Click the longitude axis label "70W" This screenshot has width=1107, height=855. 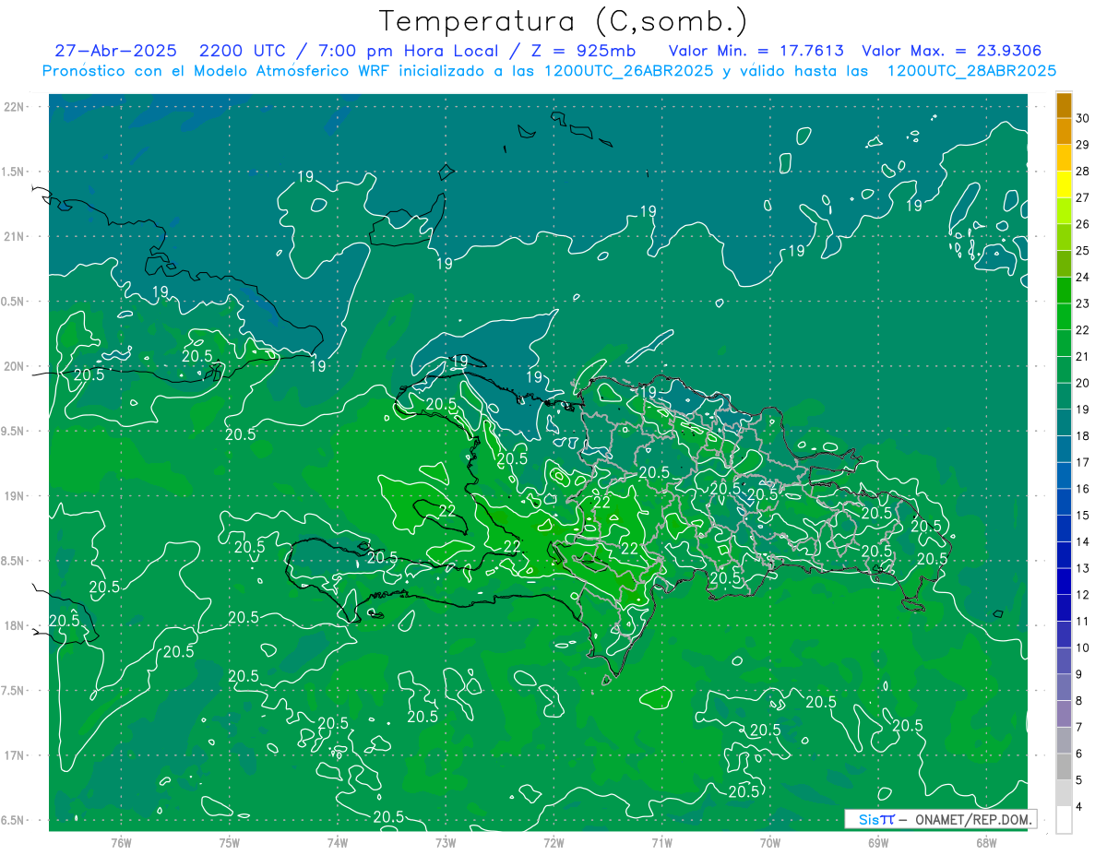770,842
